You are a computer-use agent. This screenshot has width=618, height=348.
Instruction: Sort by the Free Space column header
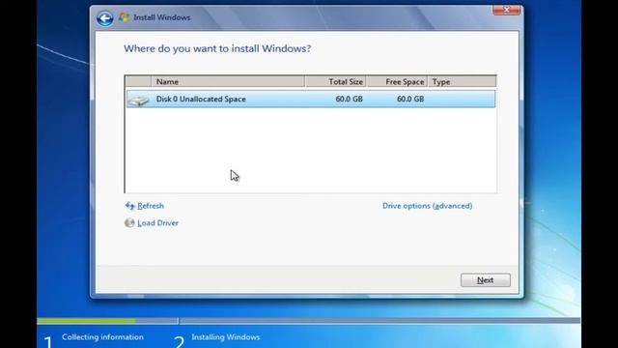click(x=397, y=81)
